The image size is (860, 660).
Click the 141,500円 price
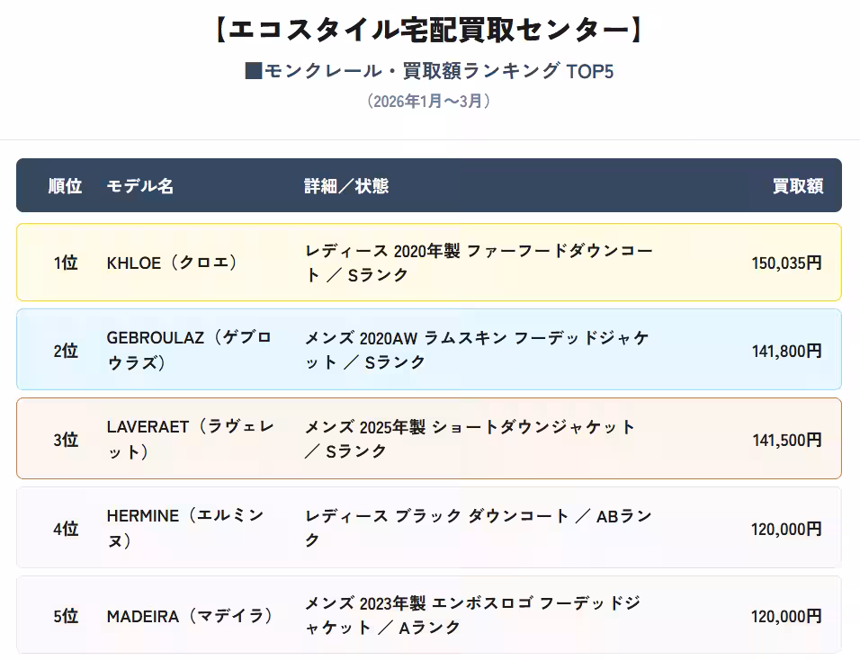[786, 440]
